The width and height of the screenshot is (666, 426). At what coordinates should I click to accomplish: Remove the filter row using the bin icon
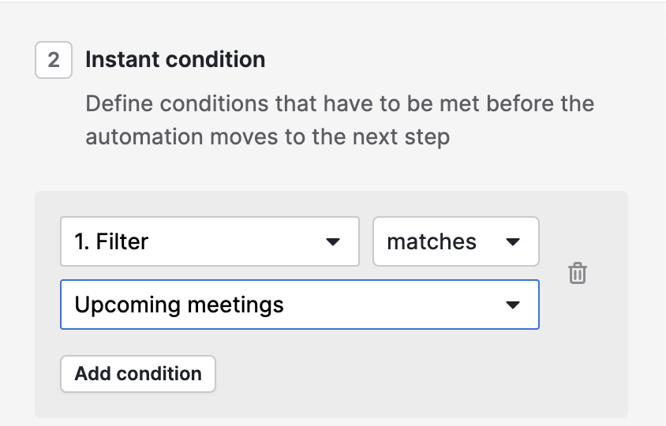578,274
